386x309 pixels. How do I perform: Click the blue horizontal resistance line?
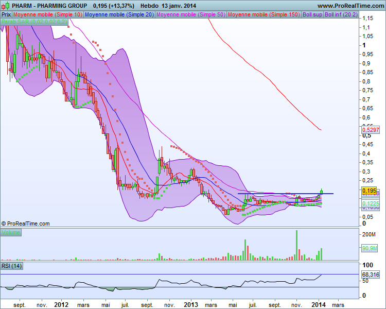pos(286,194)
